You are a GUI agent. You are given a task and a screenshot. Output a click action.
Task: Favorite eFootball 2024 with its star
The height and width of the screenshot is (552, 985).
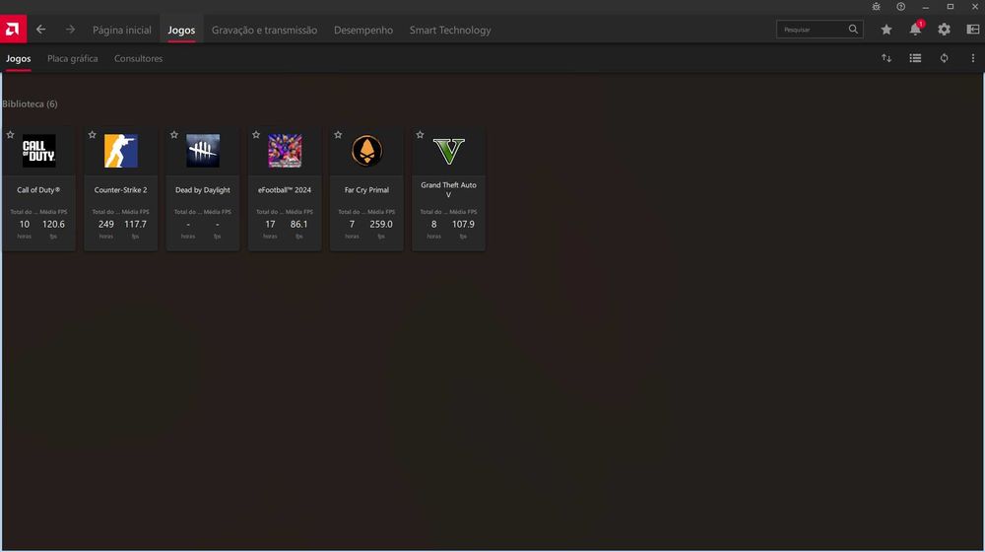click(x=256, y=134)
